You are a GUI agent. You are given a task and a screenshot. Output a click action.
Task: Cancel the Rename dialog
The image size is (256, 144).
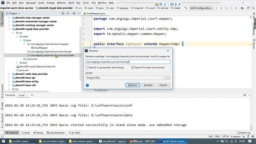click(x=163, y=85)
